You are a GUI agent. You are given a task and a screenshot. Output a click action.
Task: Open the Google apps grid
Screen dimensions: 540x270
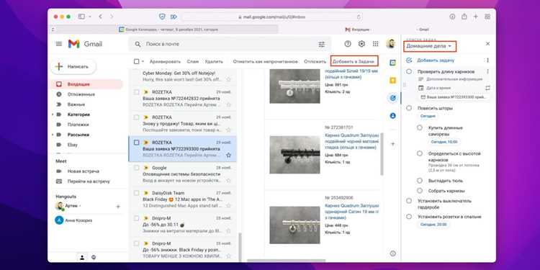pyautogui.click(x=375, y=44)
